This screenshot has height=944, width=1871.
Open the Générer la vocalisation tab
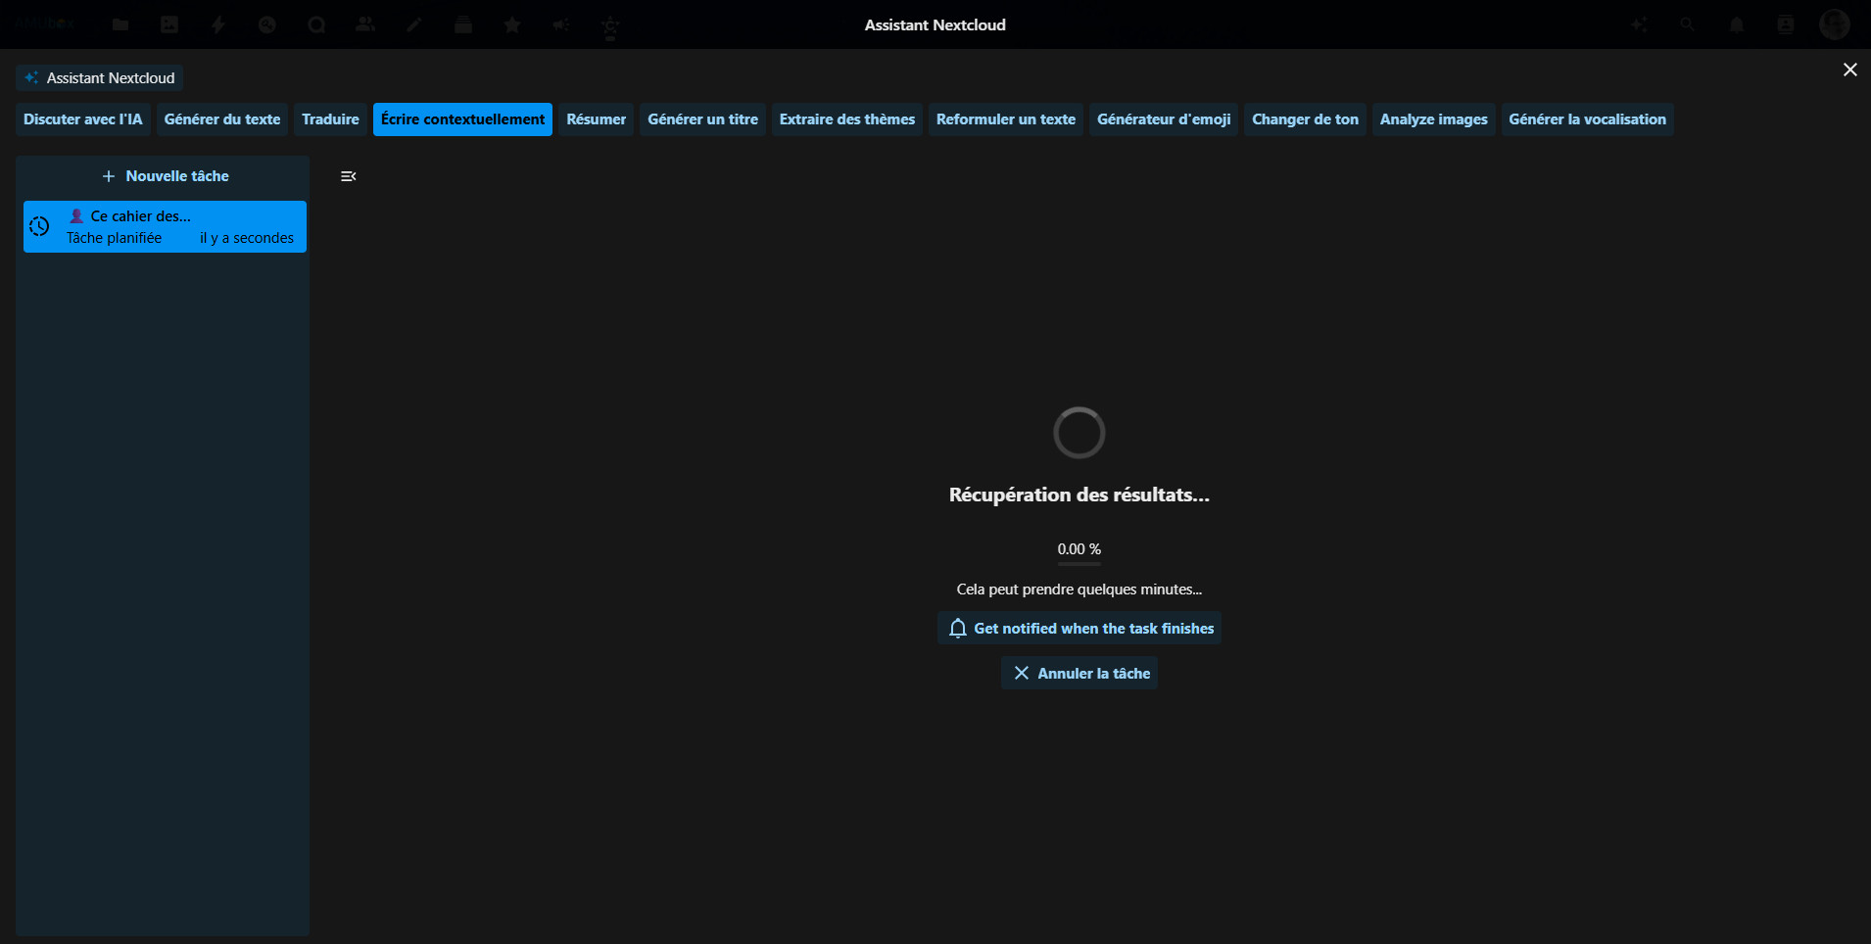click(1587, 119)
